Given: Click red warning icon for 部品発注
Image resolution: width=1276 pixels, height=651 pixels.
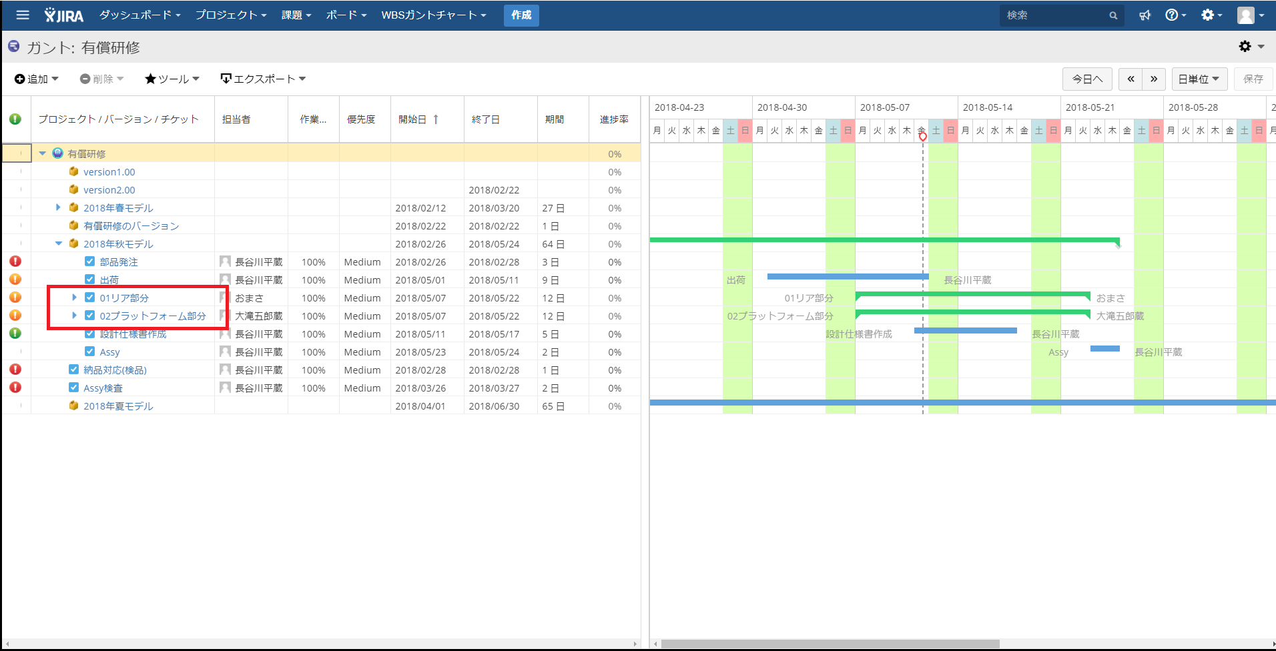Looking at the screenshot, I should tap(15, 261).
